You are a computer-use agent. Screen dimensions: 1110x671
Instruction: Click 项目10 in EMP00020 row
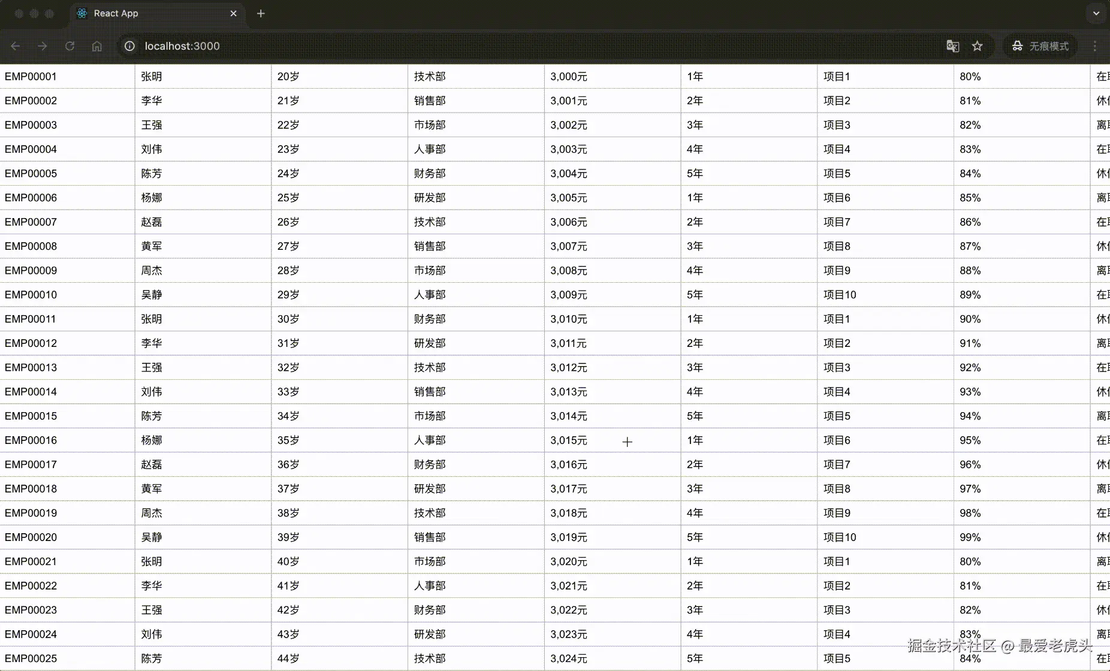point(840,537)
